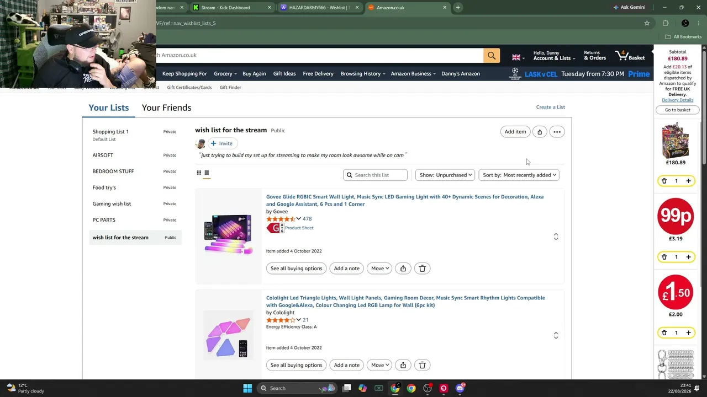This screenshot has width=707, height=397.
Task: Increase quantity of the £180.89 basket item
Action: pos(688,181)
